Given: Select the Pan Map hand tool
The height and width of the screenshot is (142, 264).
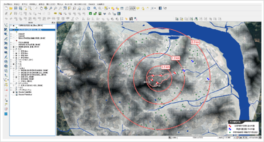Looking at the screenshot, I should pyautogui.click(x=41, y=9).
